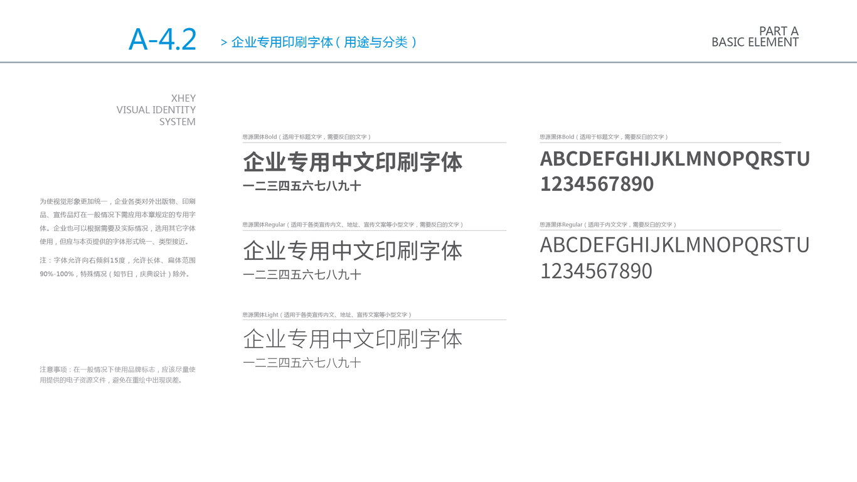Click the blue "A-4.2" section number
Viewport: 857px width, 482px height.
point(162,40)
